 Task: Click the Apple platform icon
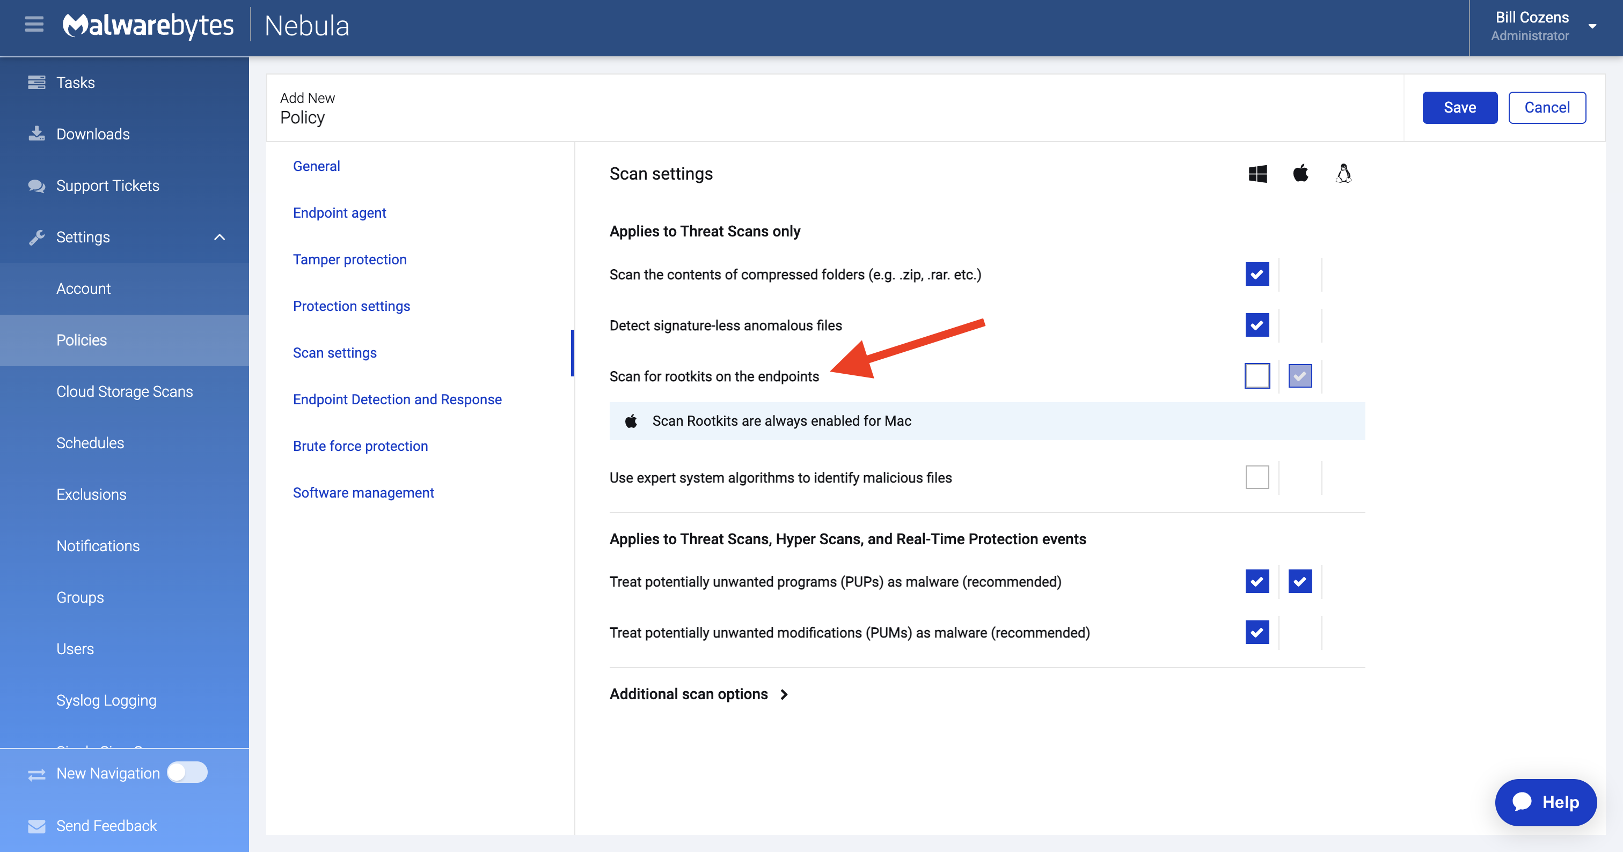click(x=1300, y=173)
